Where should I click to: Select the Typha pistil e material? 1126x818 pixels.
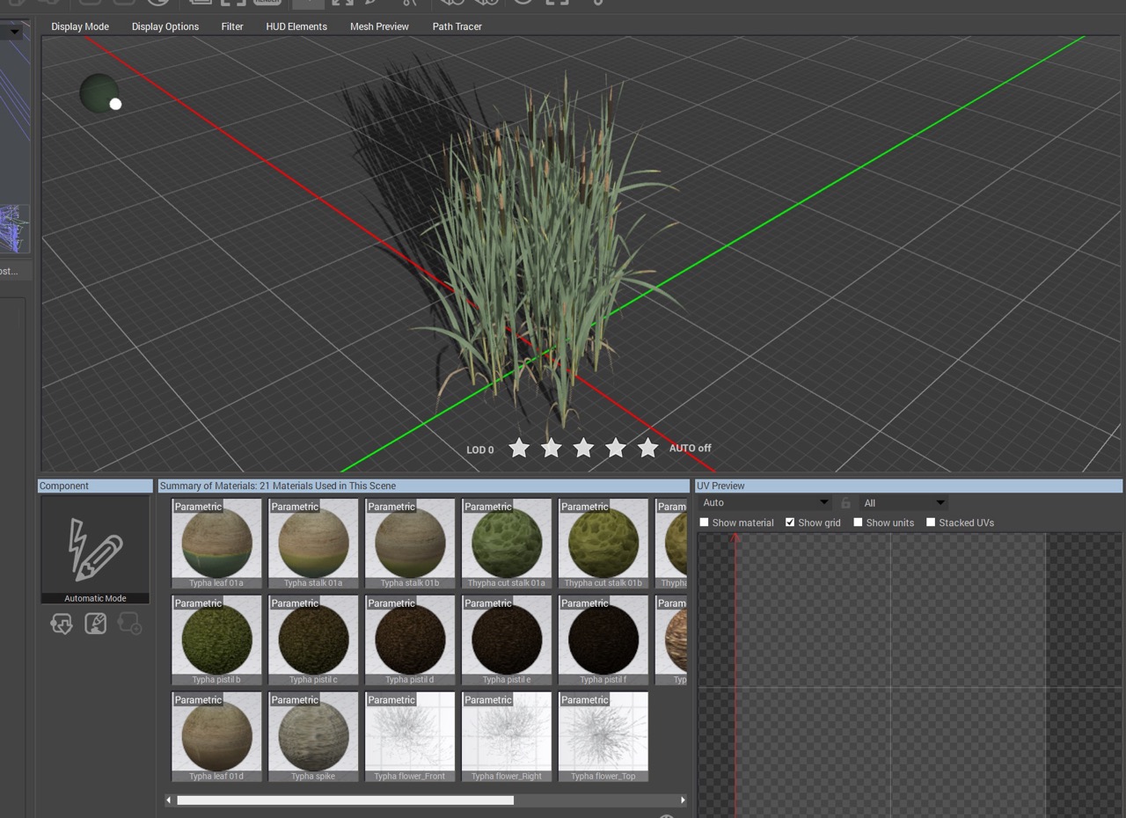[x=507, y=640]
